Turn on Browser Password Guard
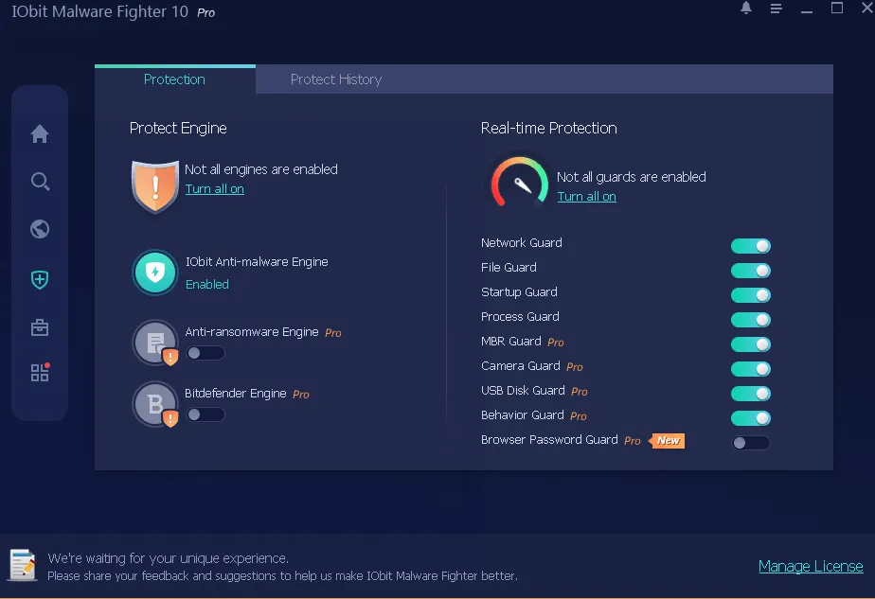 point(750,443)
